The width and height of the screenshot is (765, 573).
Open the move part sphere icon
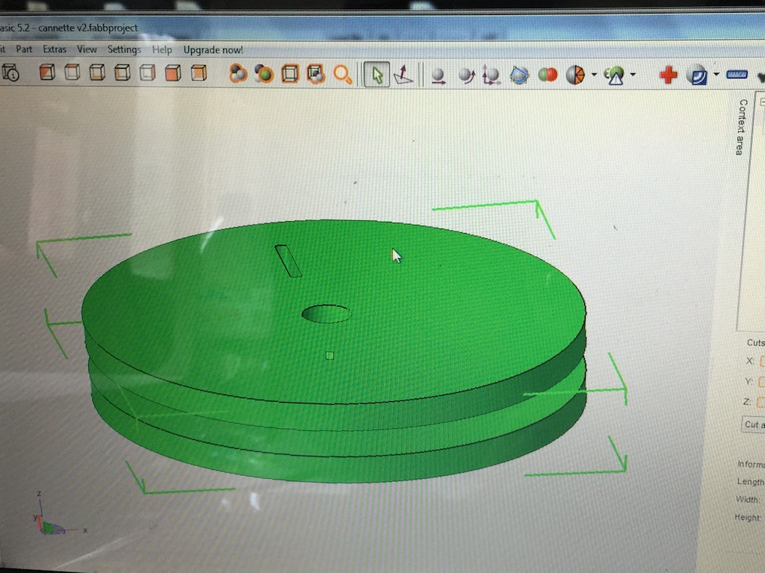(438, 75)
